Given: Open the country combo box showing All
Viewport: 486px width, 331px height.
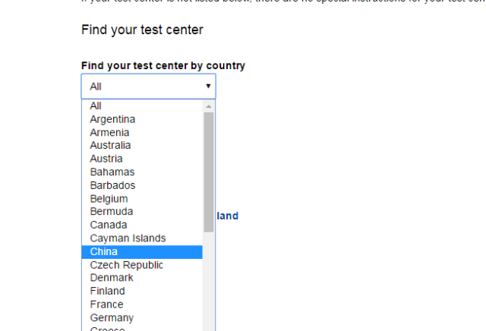Looking at the screenshot, I should (149, 87).
